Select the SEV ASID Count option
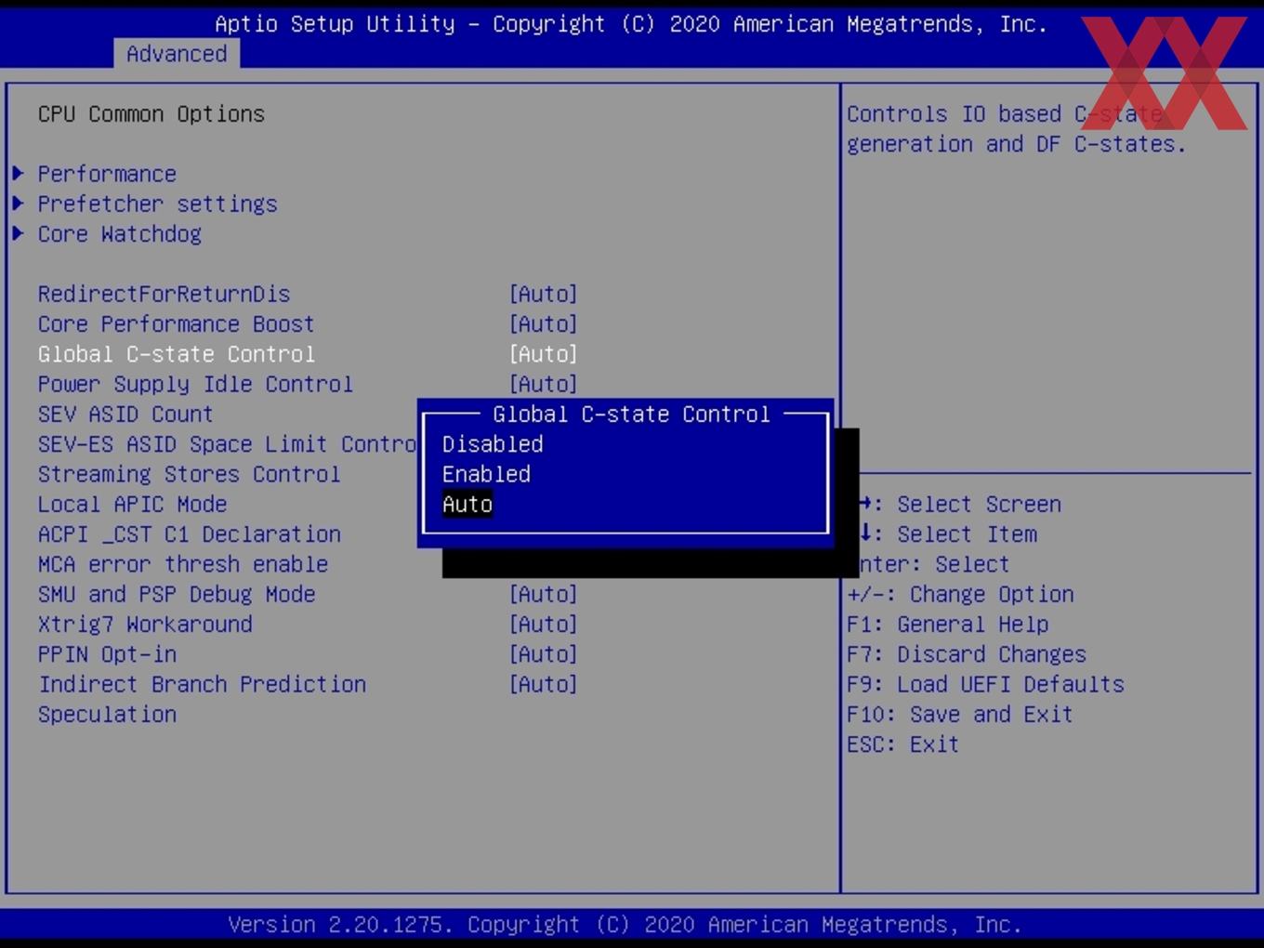Image resolution: width=1264 pixels, height=948 pixels. point(125,414)
